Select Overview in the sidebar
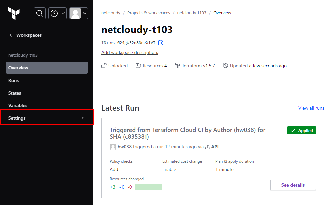Viewport: 325px width, 205px height. (x=47, y=68)
